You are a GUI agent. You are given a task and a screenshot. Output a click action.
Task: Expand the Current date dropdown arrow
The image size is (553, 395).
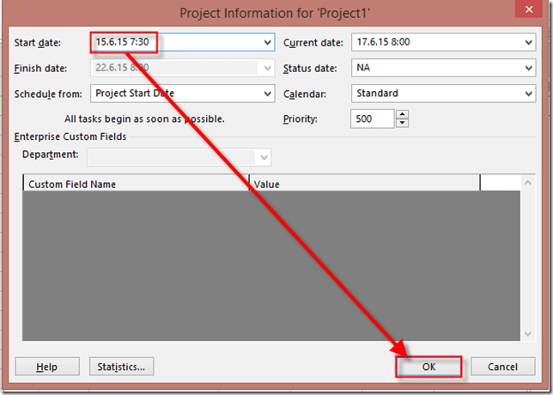[x=527, y=42]
